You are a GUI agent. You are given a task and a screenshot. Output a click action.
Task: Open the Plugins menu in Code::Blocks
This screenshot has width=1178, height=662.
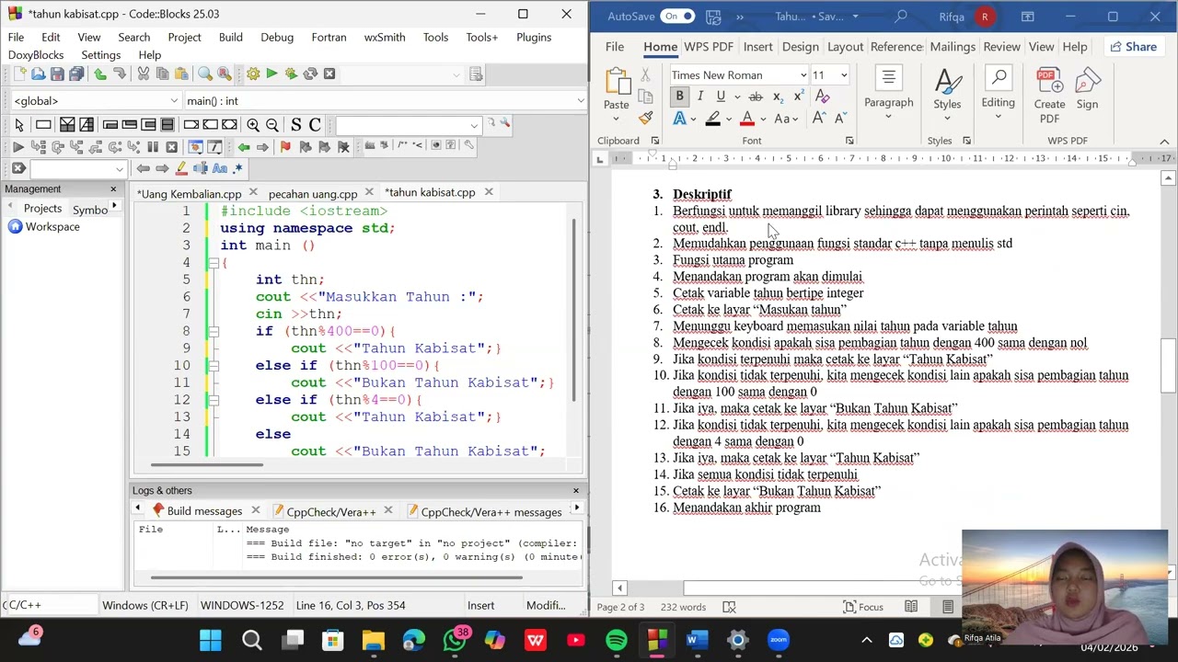click(534, 37)
